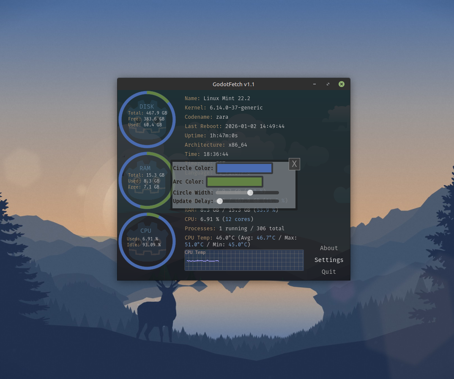Viewport: 454px width, 379px height.
Task: Click the Update Delay slider handle
Action: [220, 201]
